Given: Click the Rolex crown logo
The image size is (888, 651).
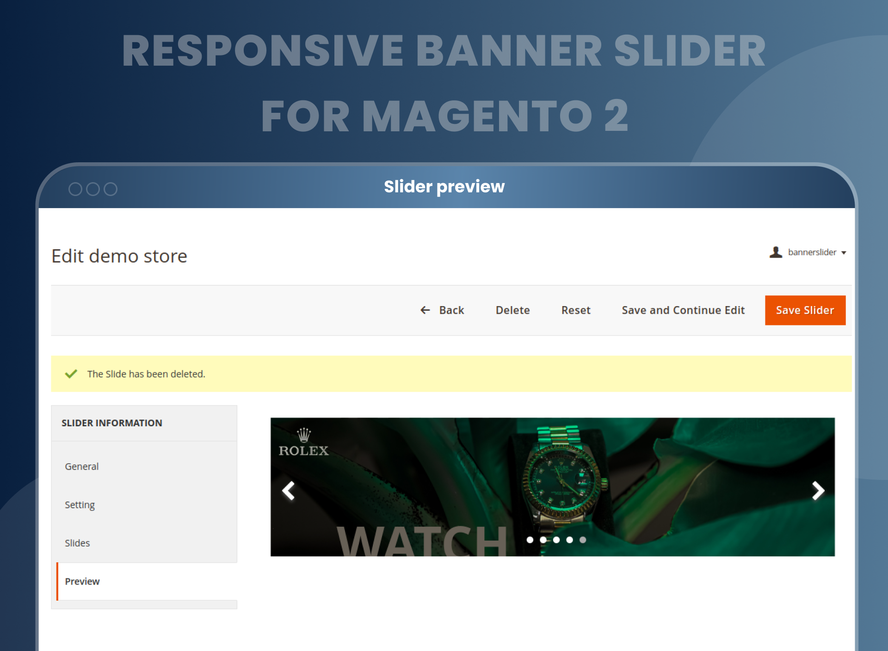Looking at the screenshot, I should 304,435.
